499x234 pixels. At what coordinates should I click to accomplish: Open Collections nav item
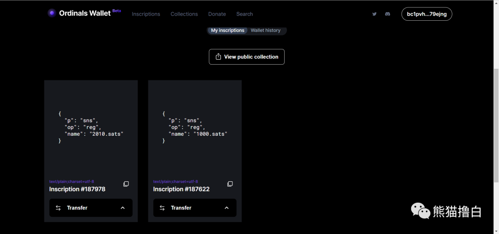click(184, 14)
